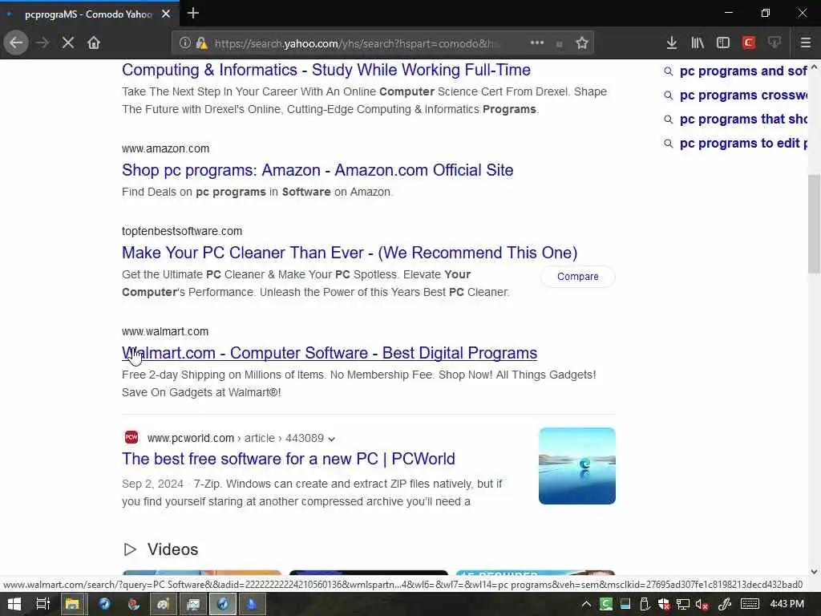Screen dimensions: 821x616
Task: Toggle the sidebar with the sidebars icon
Action: click(723, 43)
